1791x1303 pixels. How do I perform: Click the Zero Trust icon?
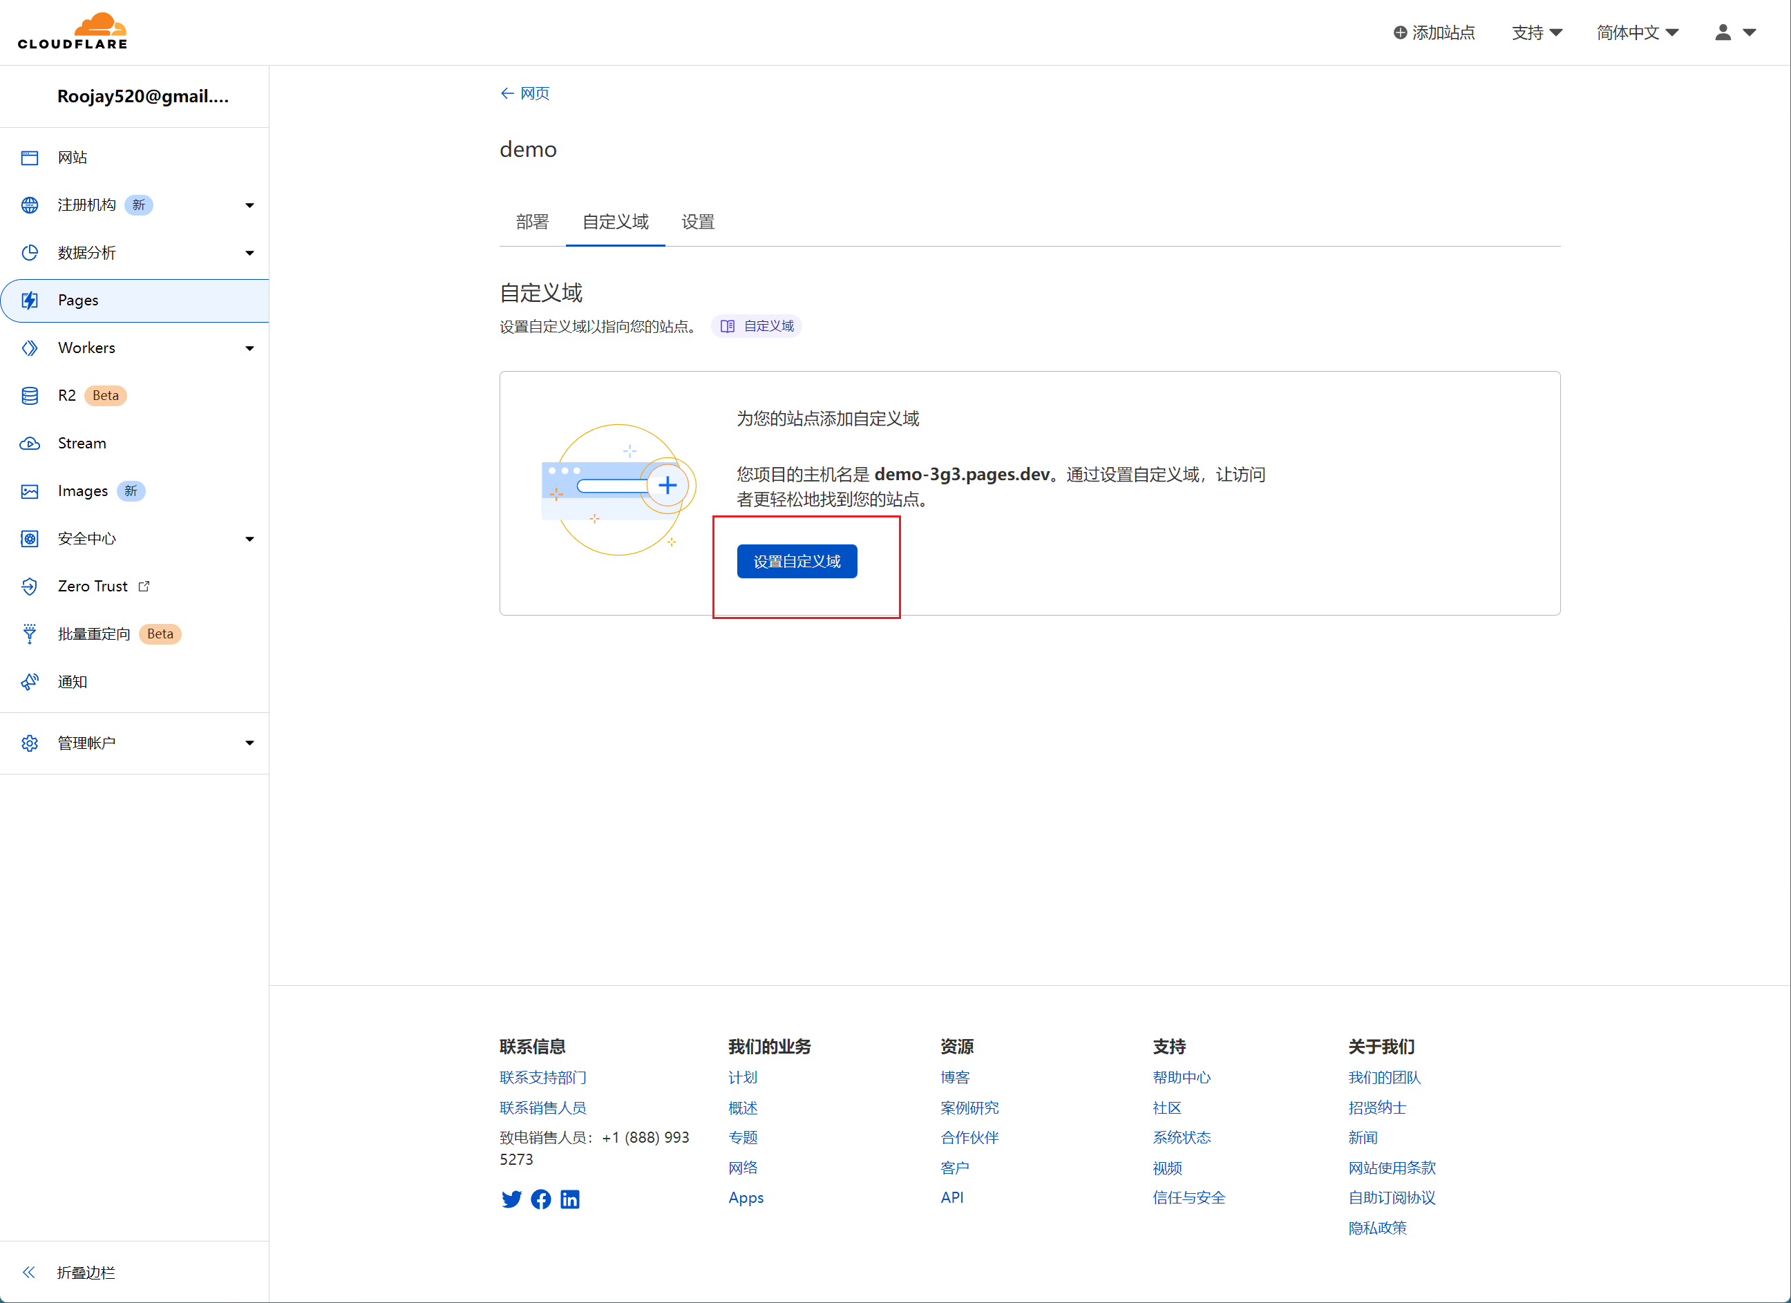[x=30, y=587]
